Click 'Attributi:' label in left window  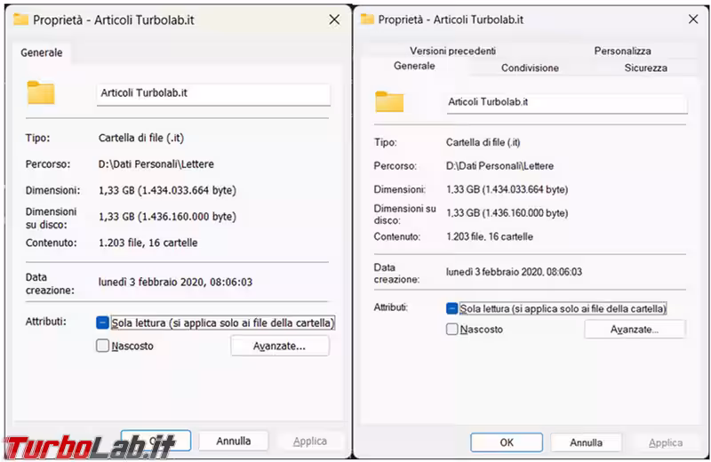[x=46, y=322]
